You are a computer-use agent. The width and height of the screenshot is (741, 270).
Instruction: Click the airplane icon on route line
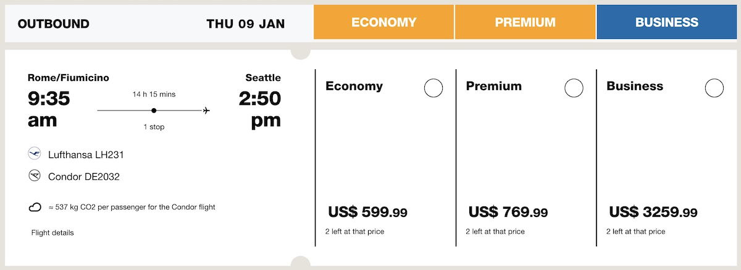pos(206,111)
